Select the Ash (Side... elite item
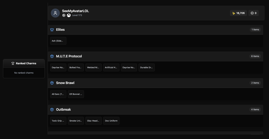 [58, 41]
